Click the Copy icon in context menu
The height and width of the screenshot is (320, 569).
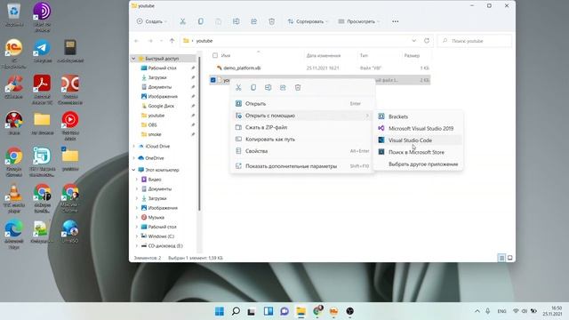click(x=253, y=87)
